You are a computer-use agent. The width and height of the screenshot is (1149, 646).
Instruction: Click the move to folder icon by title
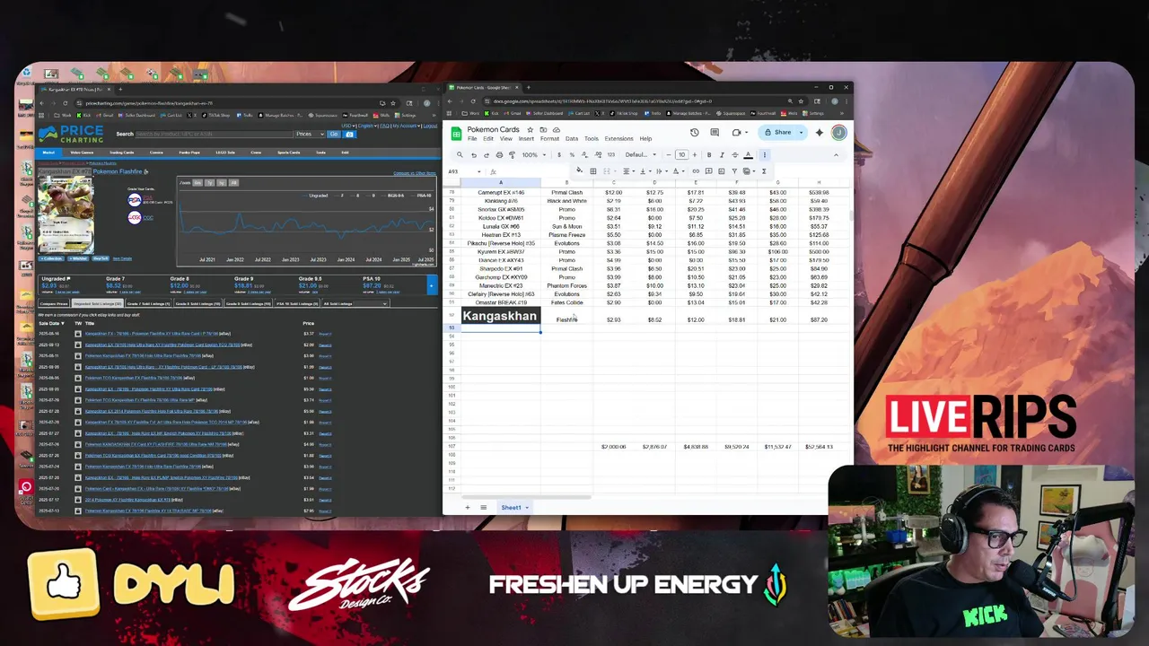pos(543,129)
